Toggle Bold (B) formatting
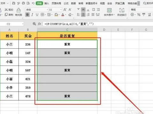The height and width of the screenshot is (114, 153). (x=27, y=15)
